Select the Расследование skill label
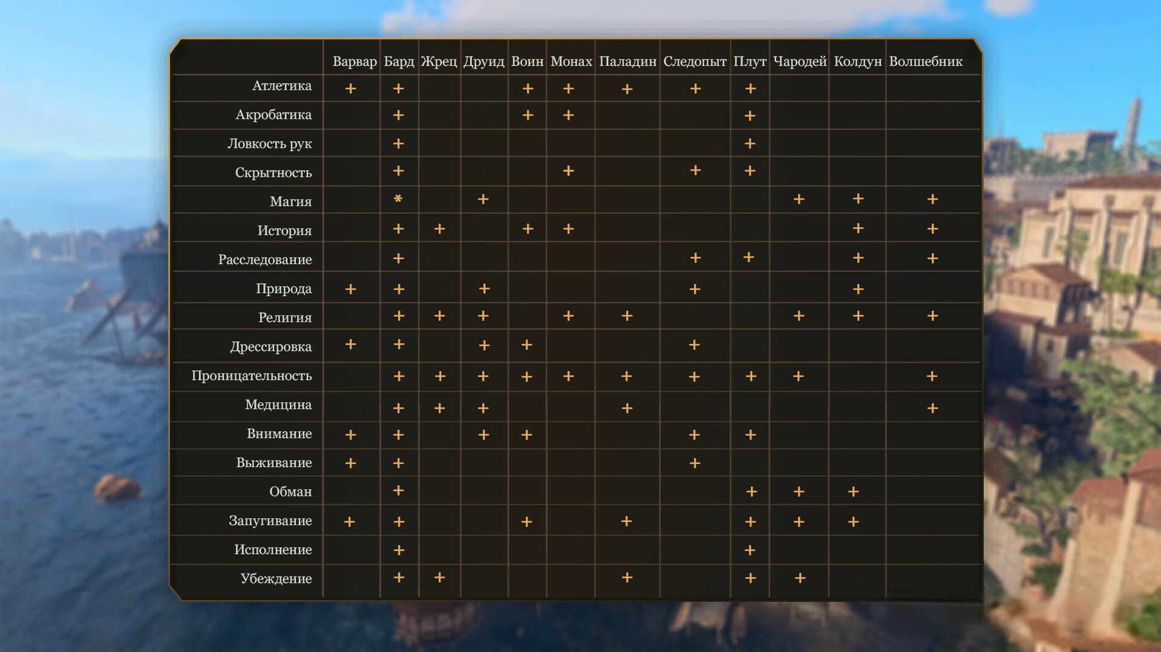 coord(265,260)
